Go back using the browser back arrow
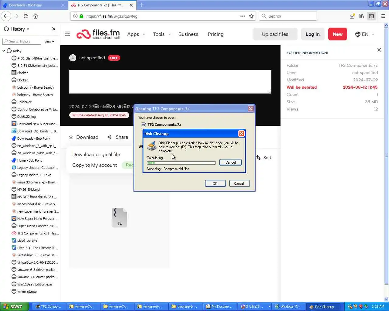389x311 pixels. 6,16
